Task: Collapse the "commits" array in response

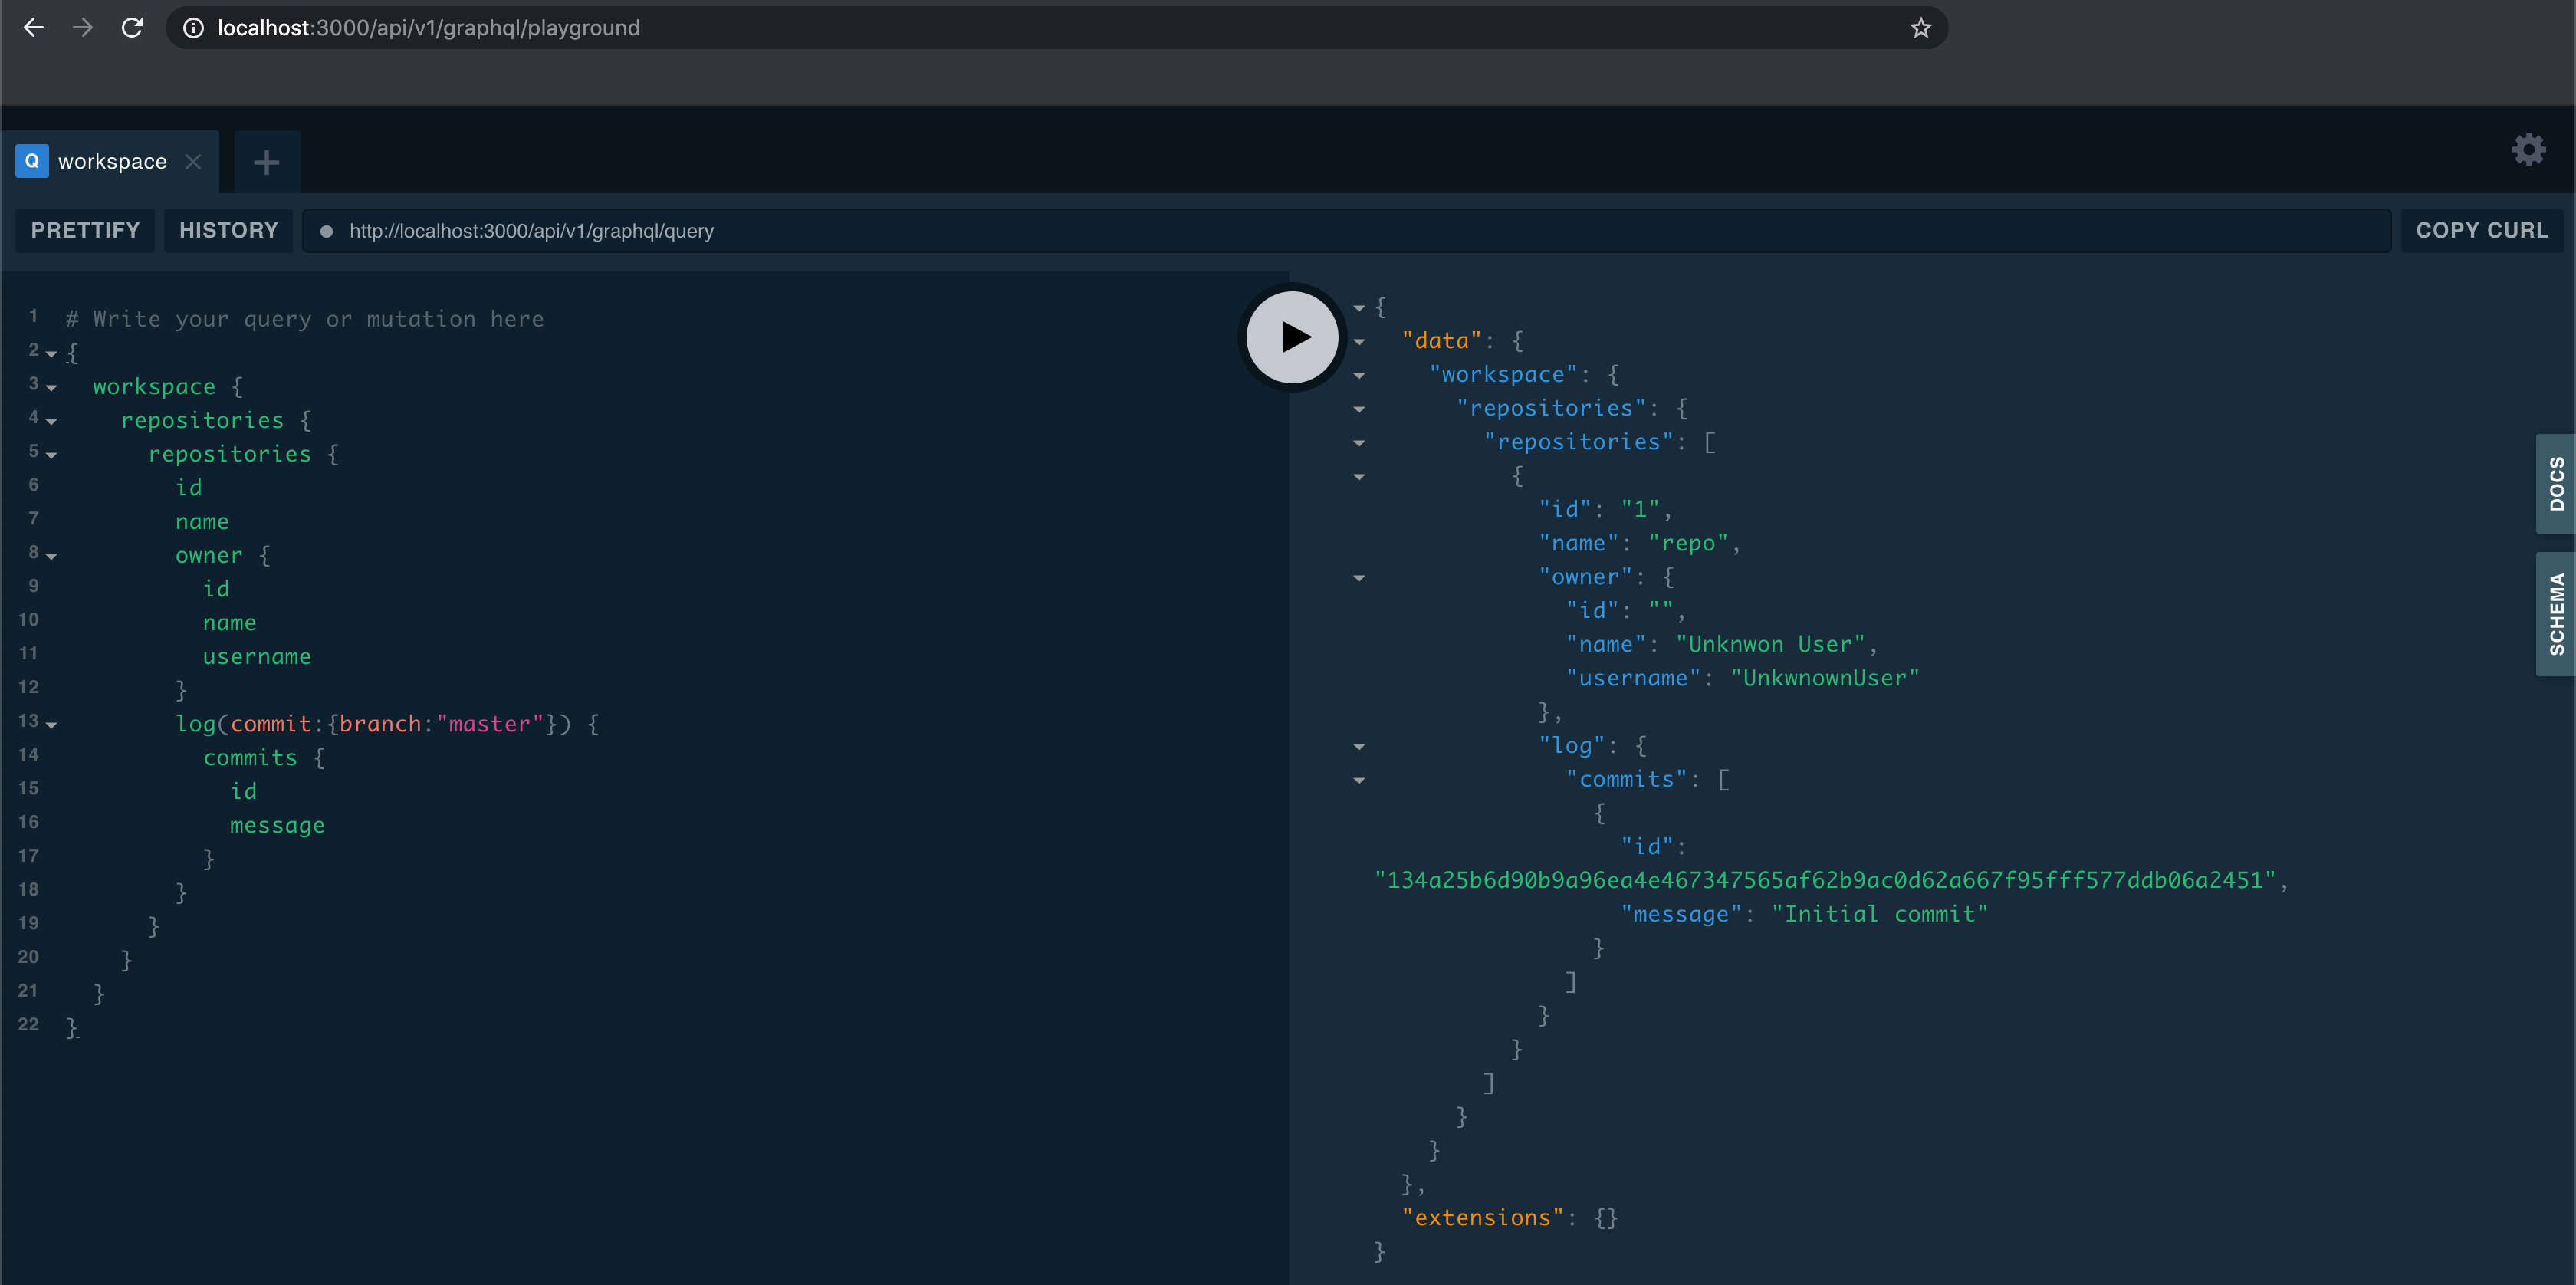Action: coord(1359,781)
